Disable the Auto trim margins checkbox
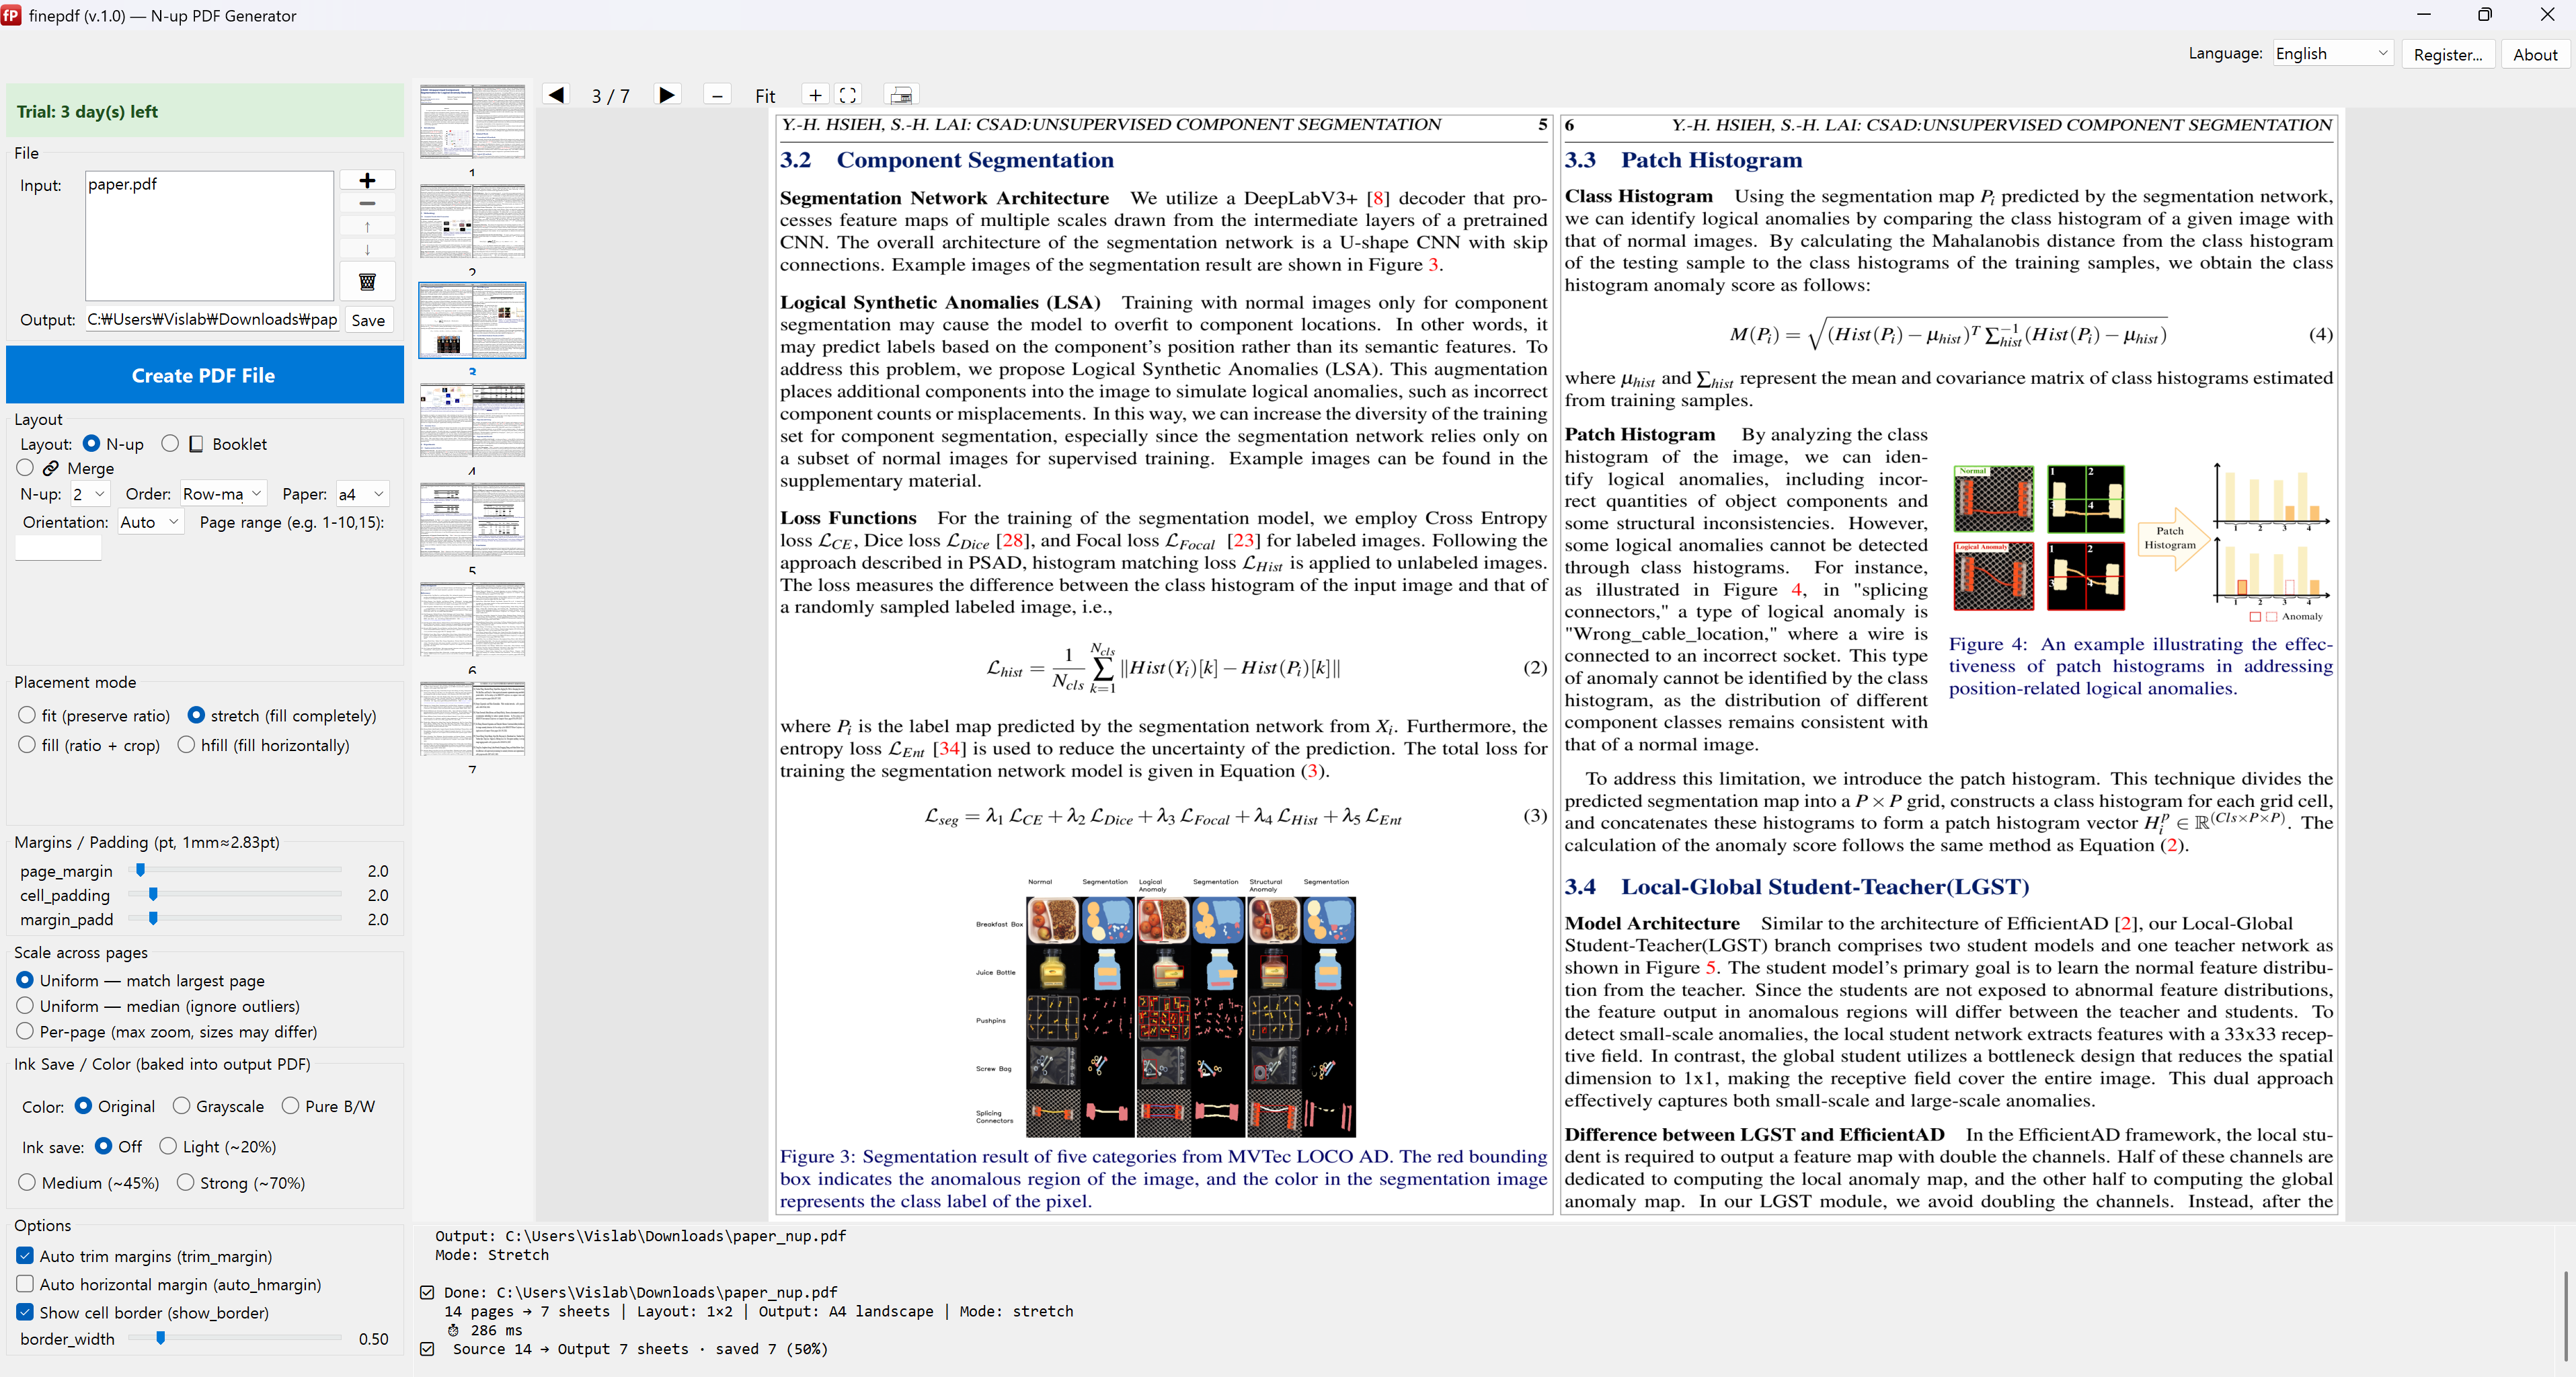This screenshot has height=1377, width=2576. click(x=25, y=1255)
